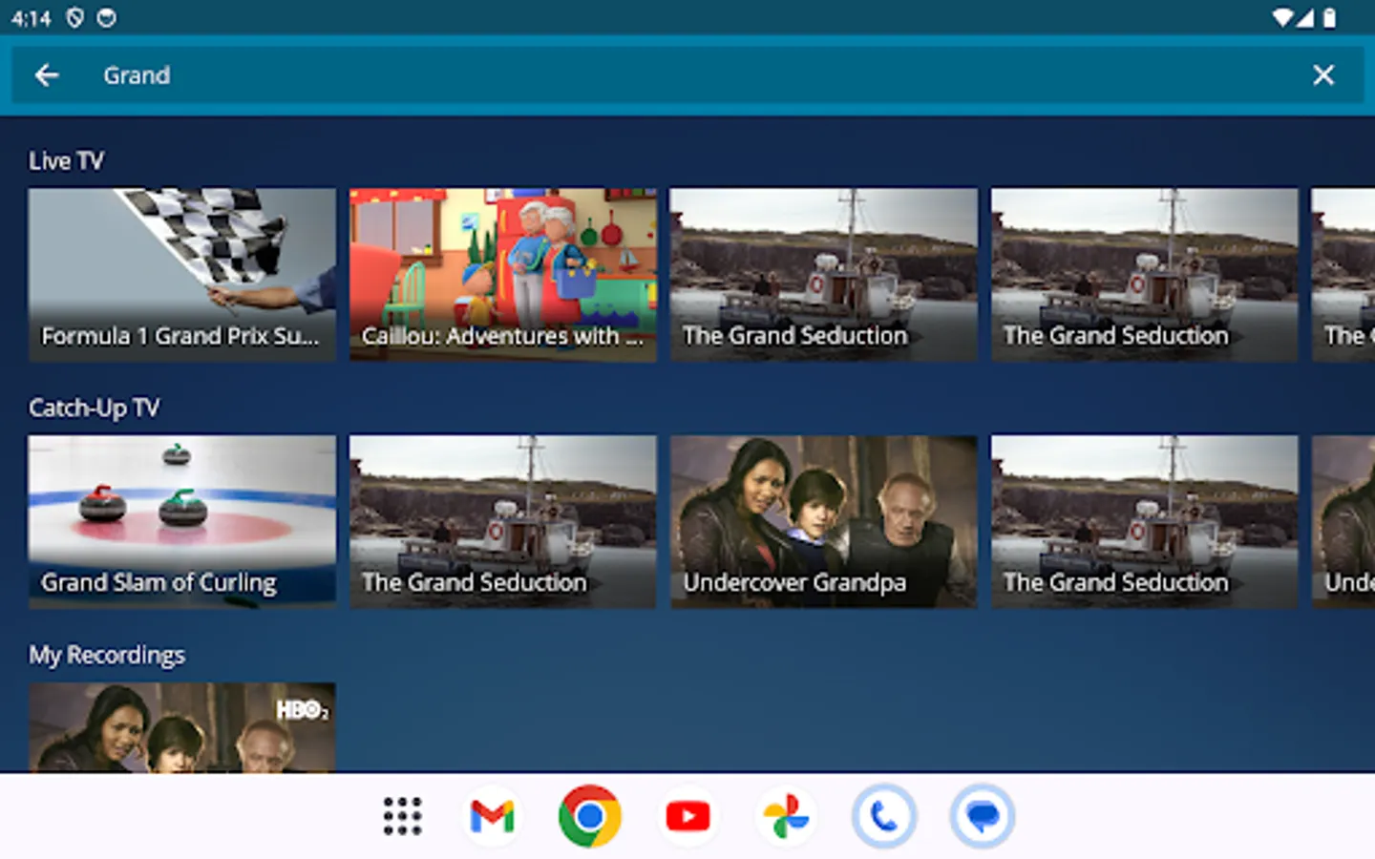Go back using the search bar arrow
Screen dimensions: 1375x859
47,75
